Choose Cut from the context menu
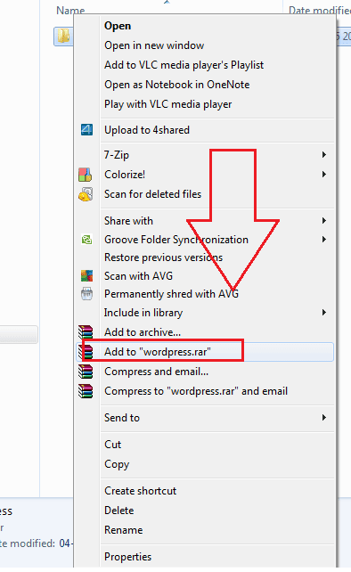 coord(112,445)
